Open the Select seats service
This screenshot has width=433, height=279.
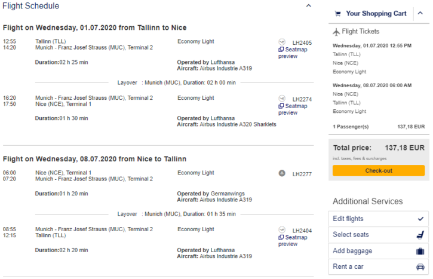[x=378, y=235]
